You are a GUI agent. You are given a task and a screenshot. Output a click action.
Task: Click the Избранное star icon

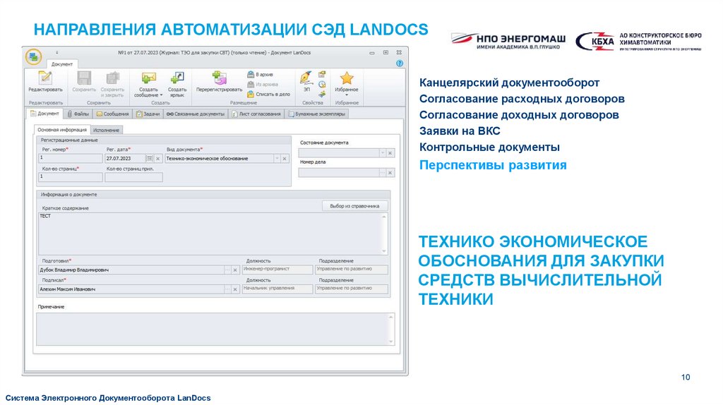(x=346, y=78)
